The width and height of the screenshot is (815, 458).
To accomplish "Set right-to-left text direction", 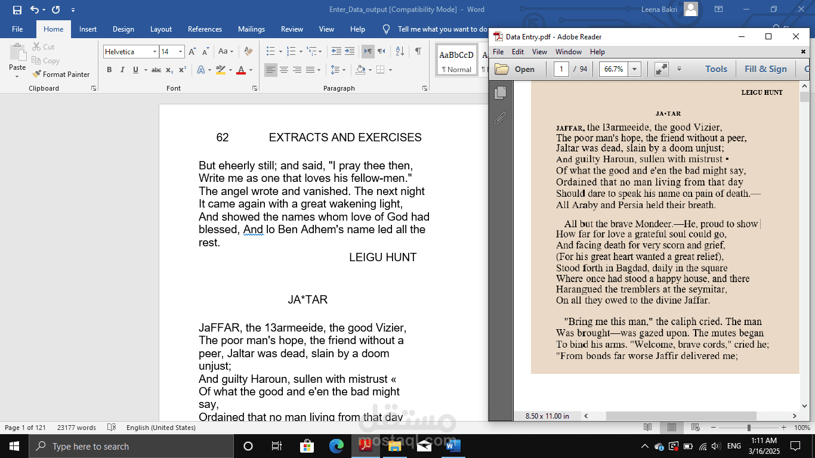I will (x=381, y=51).
